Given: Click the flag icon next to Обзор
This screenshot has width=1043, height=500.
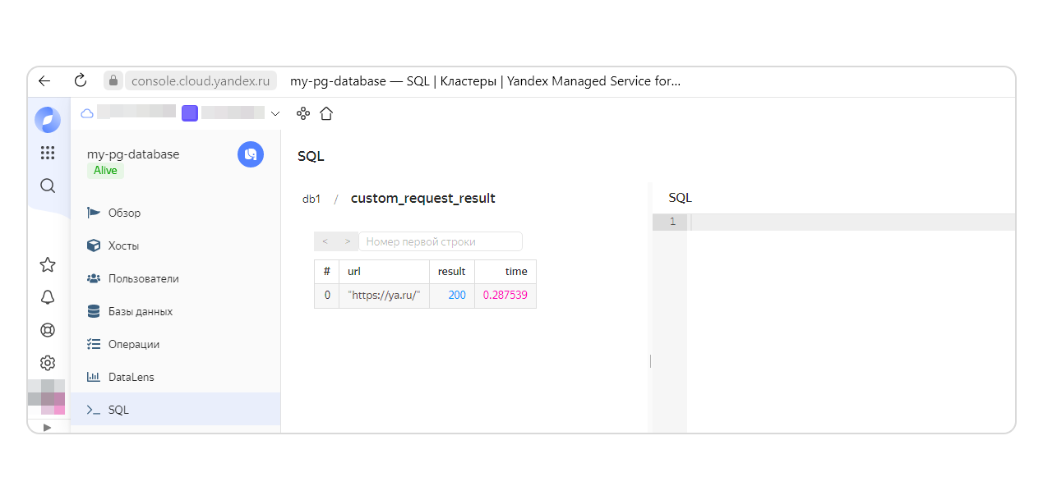Looking at the screenshot, I should (94, 213).
